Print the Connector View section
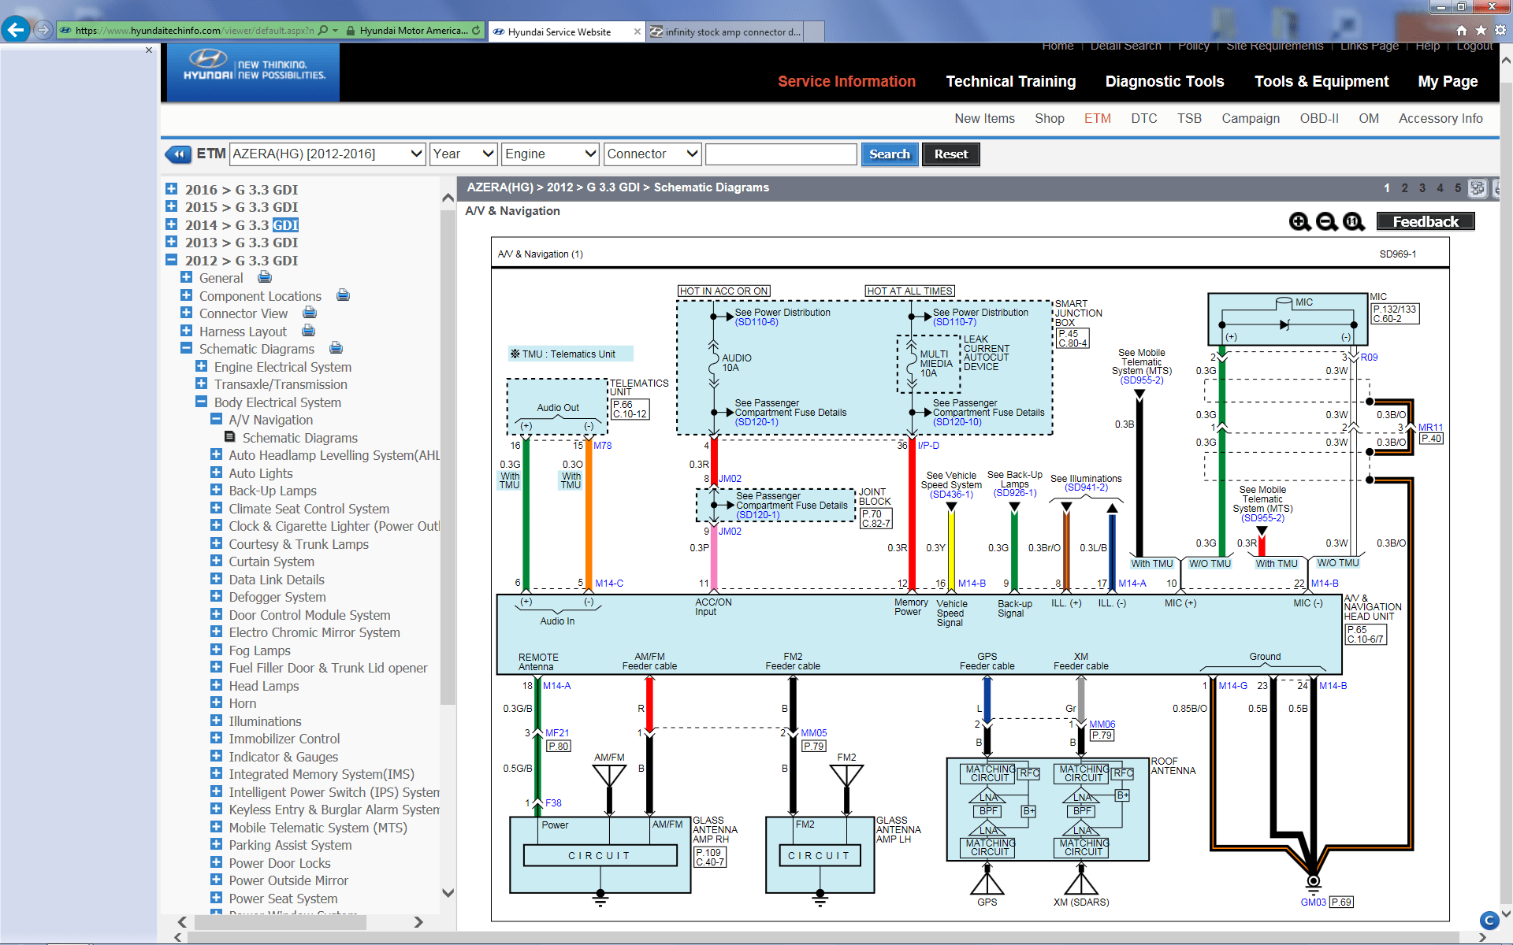Image resolution: width=1513 pixels, height=945 pixels. (x=310, y=313)
